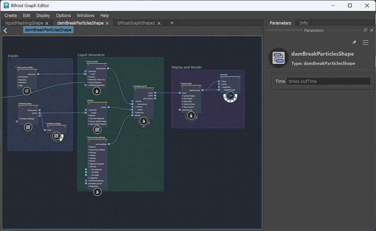
Task: Click the container_setup node icon
Action: (28, 127)
